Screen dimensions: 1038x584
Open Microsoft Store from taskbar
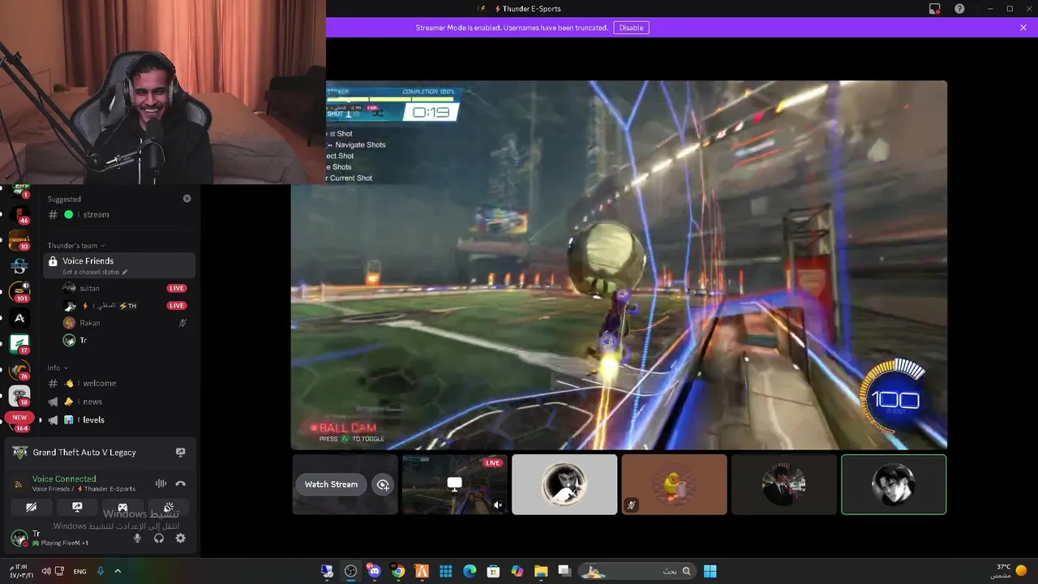(493, 571)
